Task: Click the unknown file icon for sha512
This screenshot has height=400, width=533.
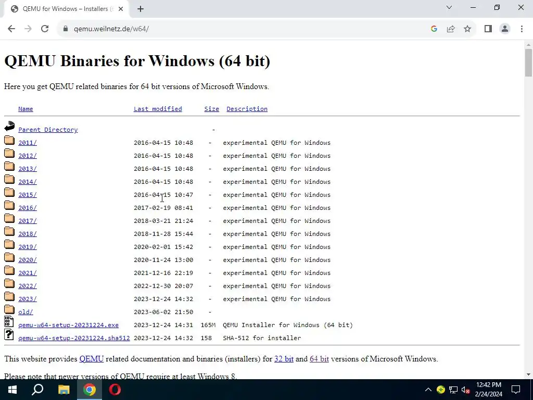Action: [x=9, y=335]
